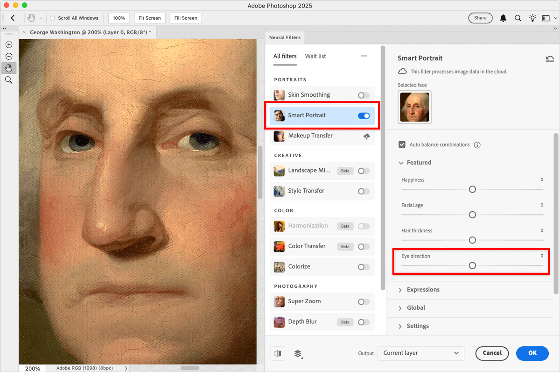This screenshot has height=372, width=560.
Task: Collapse the Featured section
Action: coord(401,163)
